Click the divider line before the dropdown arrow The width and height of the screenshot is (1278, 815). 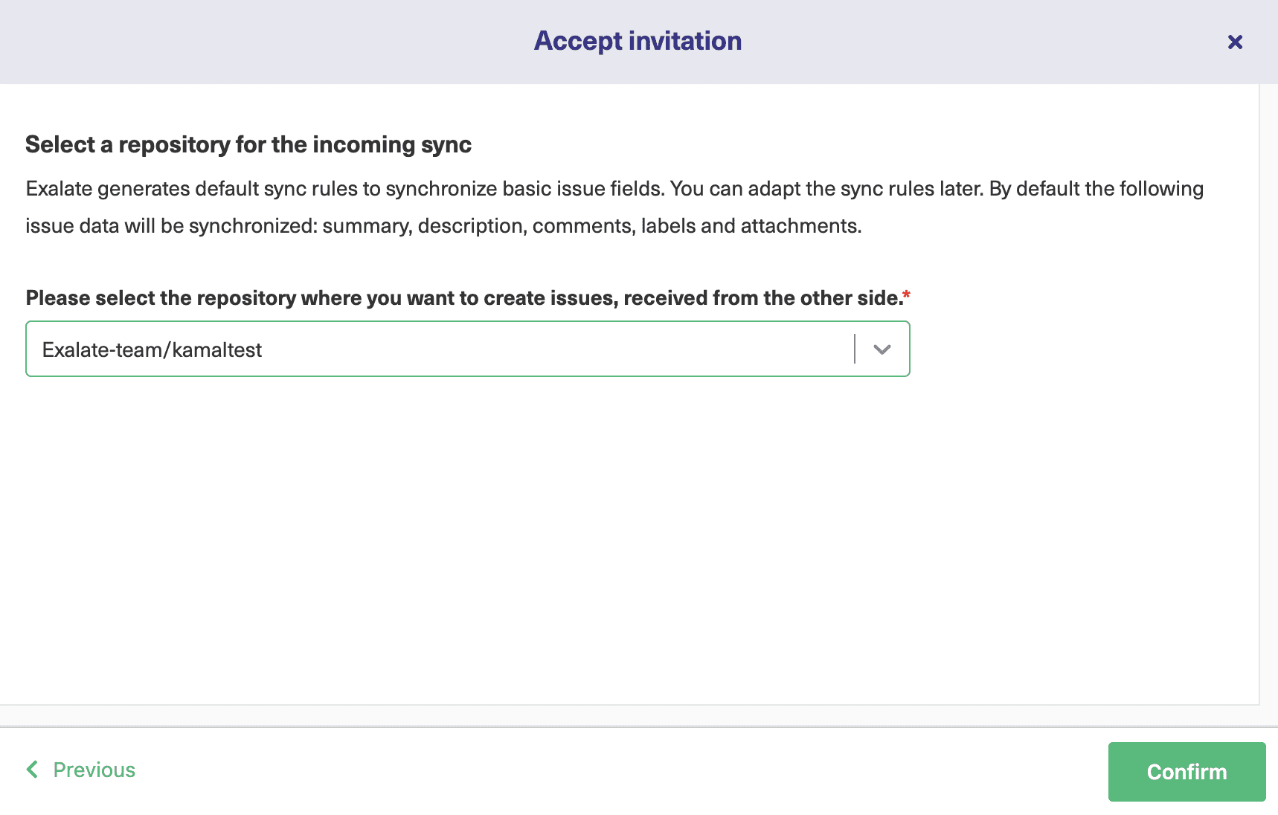point(854,349)
